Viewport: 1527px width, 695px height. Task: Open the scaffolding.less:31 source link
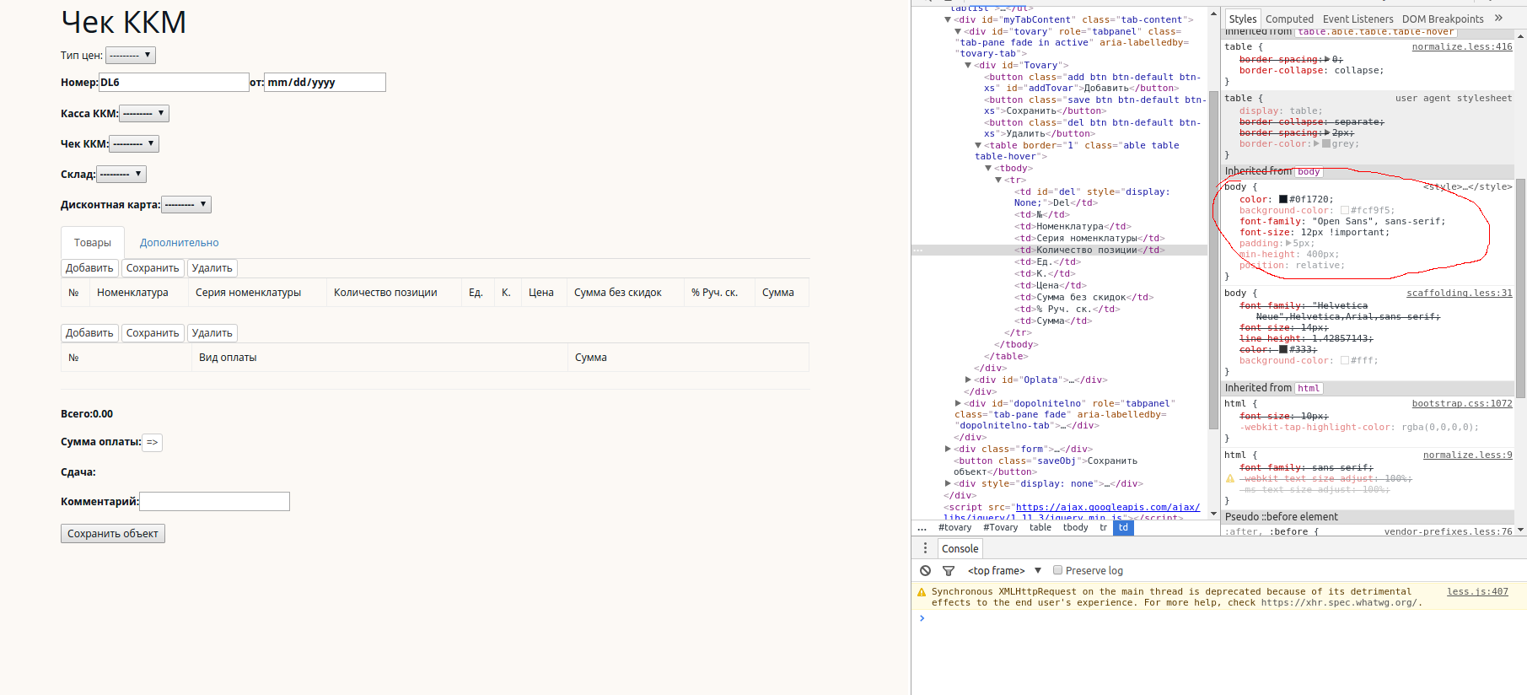(1460, 294)
